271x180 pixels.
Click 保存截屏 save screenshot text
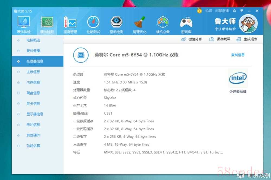click(223, 39)
